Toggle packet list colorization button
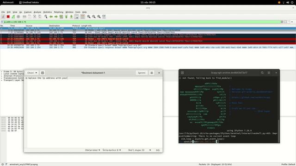Image resolution: width=296 pixels, height=166 pixels. pyautogui.click(x=82, y=17)
